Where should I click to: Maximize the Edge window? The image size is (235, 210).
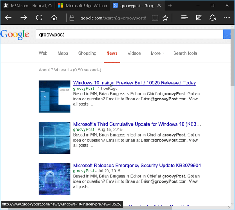click(212, 5)
